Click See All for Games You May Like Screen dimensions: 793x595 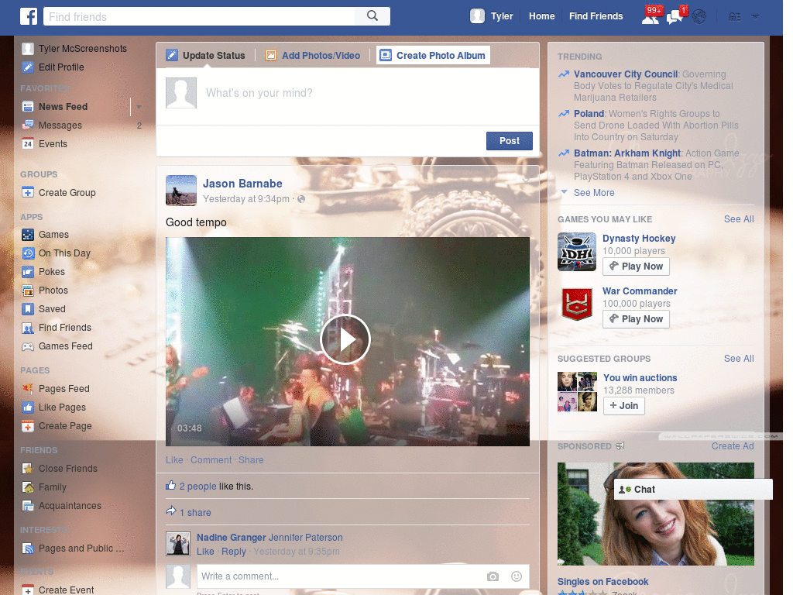(x=739, y=219)
